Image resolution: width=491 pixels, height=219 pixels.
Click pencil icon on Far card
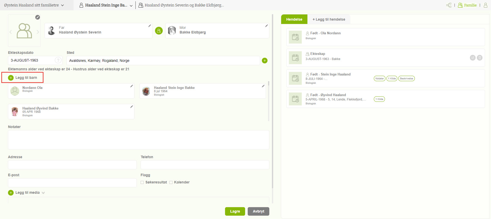(x=150, y=26)
